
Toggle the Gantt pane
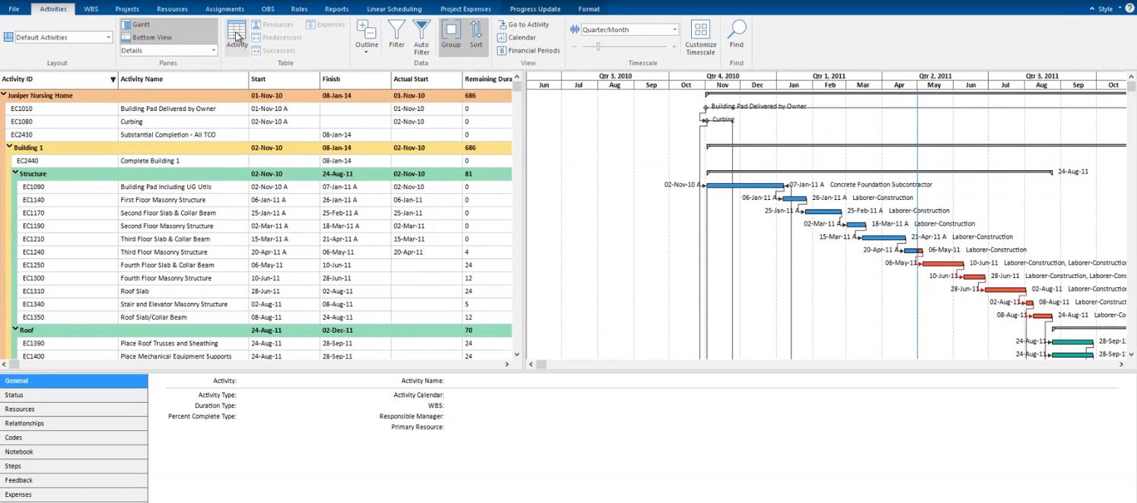(141, 24)
